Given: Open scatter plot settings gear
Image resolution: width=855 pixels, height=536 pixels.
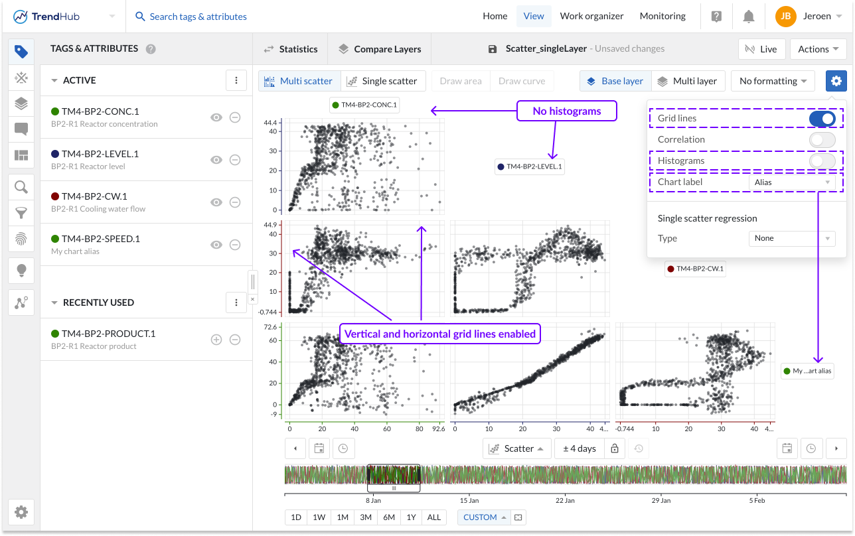Looking at the screenshot, I should [836, 81].
